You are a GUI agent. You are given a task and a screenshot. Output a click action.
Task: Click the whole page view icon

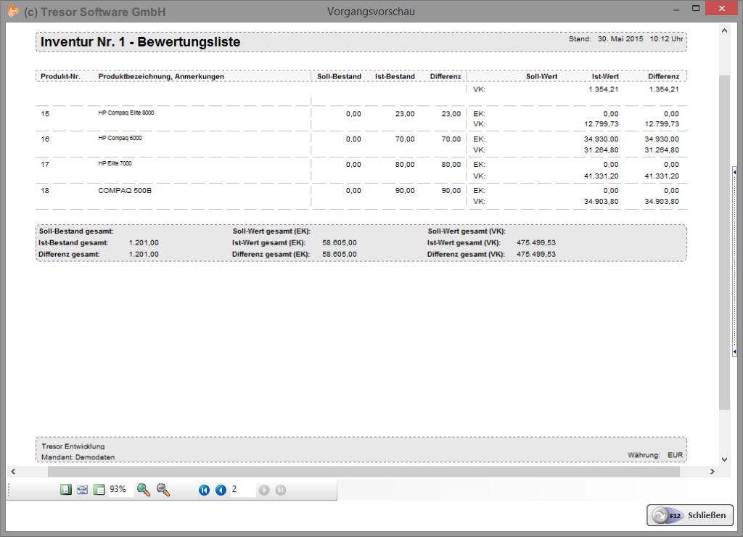click(x=99, y=490)
